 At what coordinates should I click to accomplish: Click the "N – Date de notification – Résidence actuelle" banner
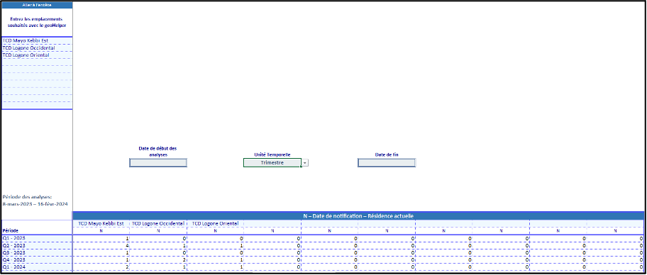[358, 215]
